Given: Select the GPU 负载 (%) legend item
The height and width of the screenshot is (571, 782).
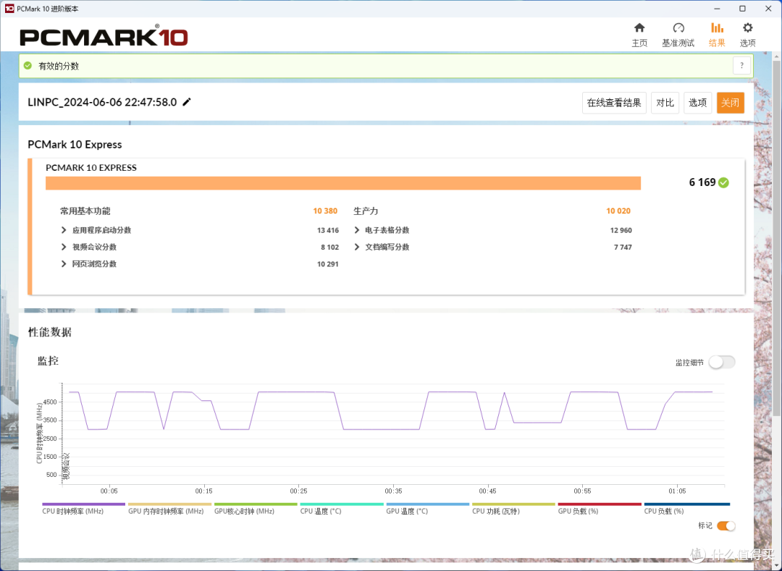Looking at the screenshot, I should 600,509.
